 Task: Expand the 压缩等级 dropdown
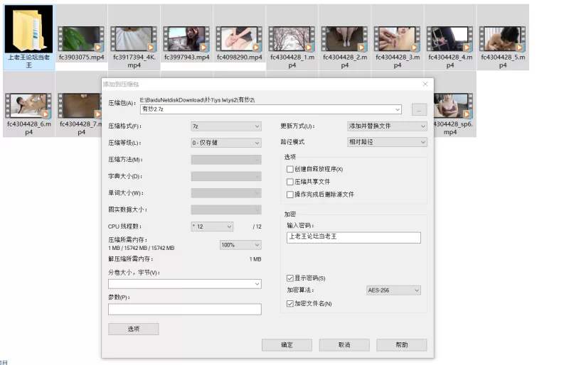click(x=225, y=143)
